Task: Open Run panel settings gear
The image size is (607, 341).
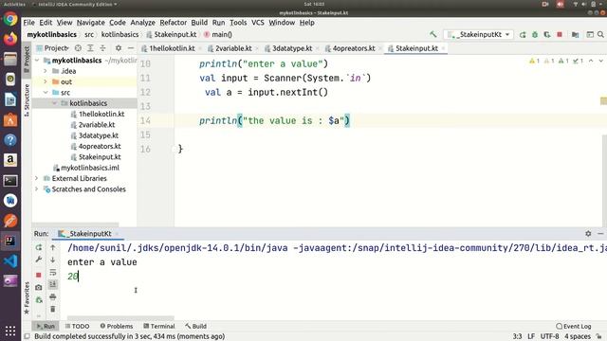Action: 588,234
